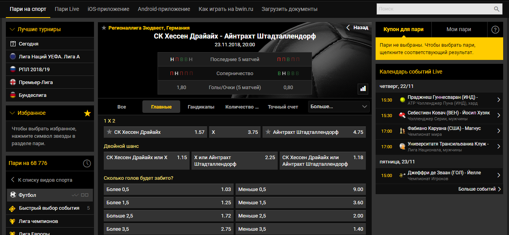
Task: Open the Больше... markets dropdown
Action: (339, 107)
